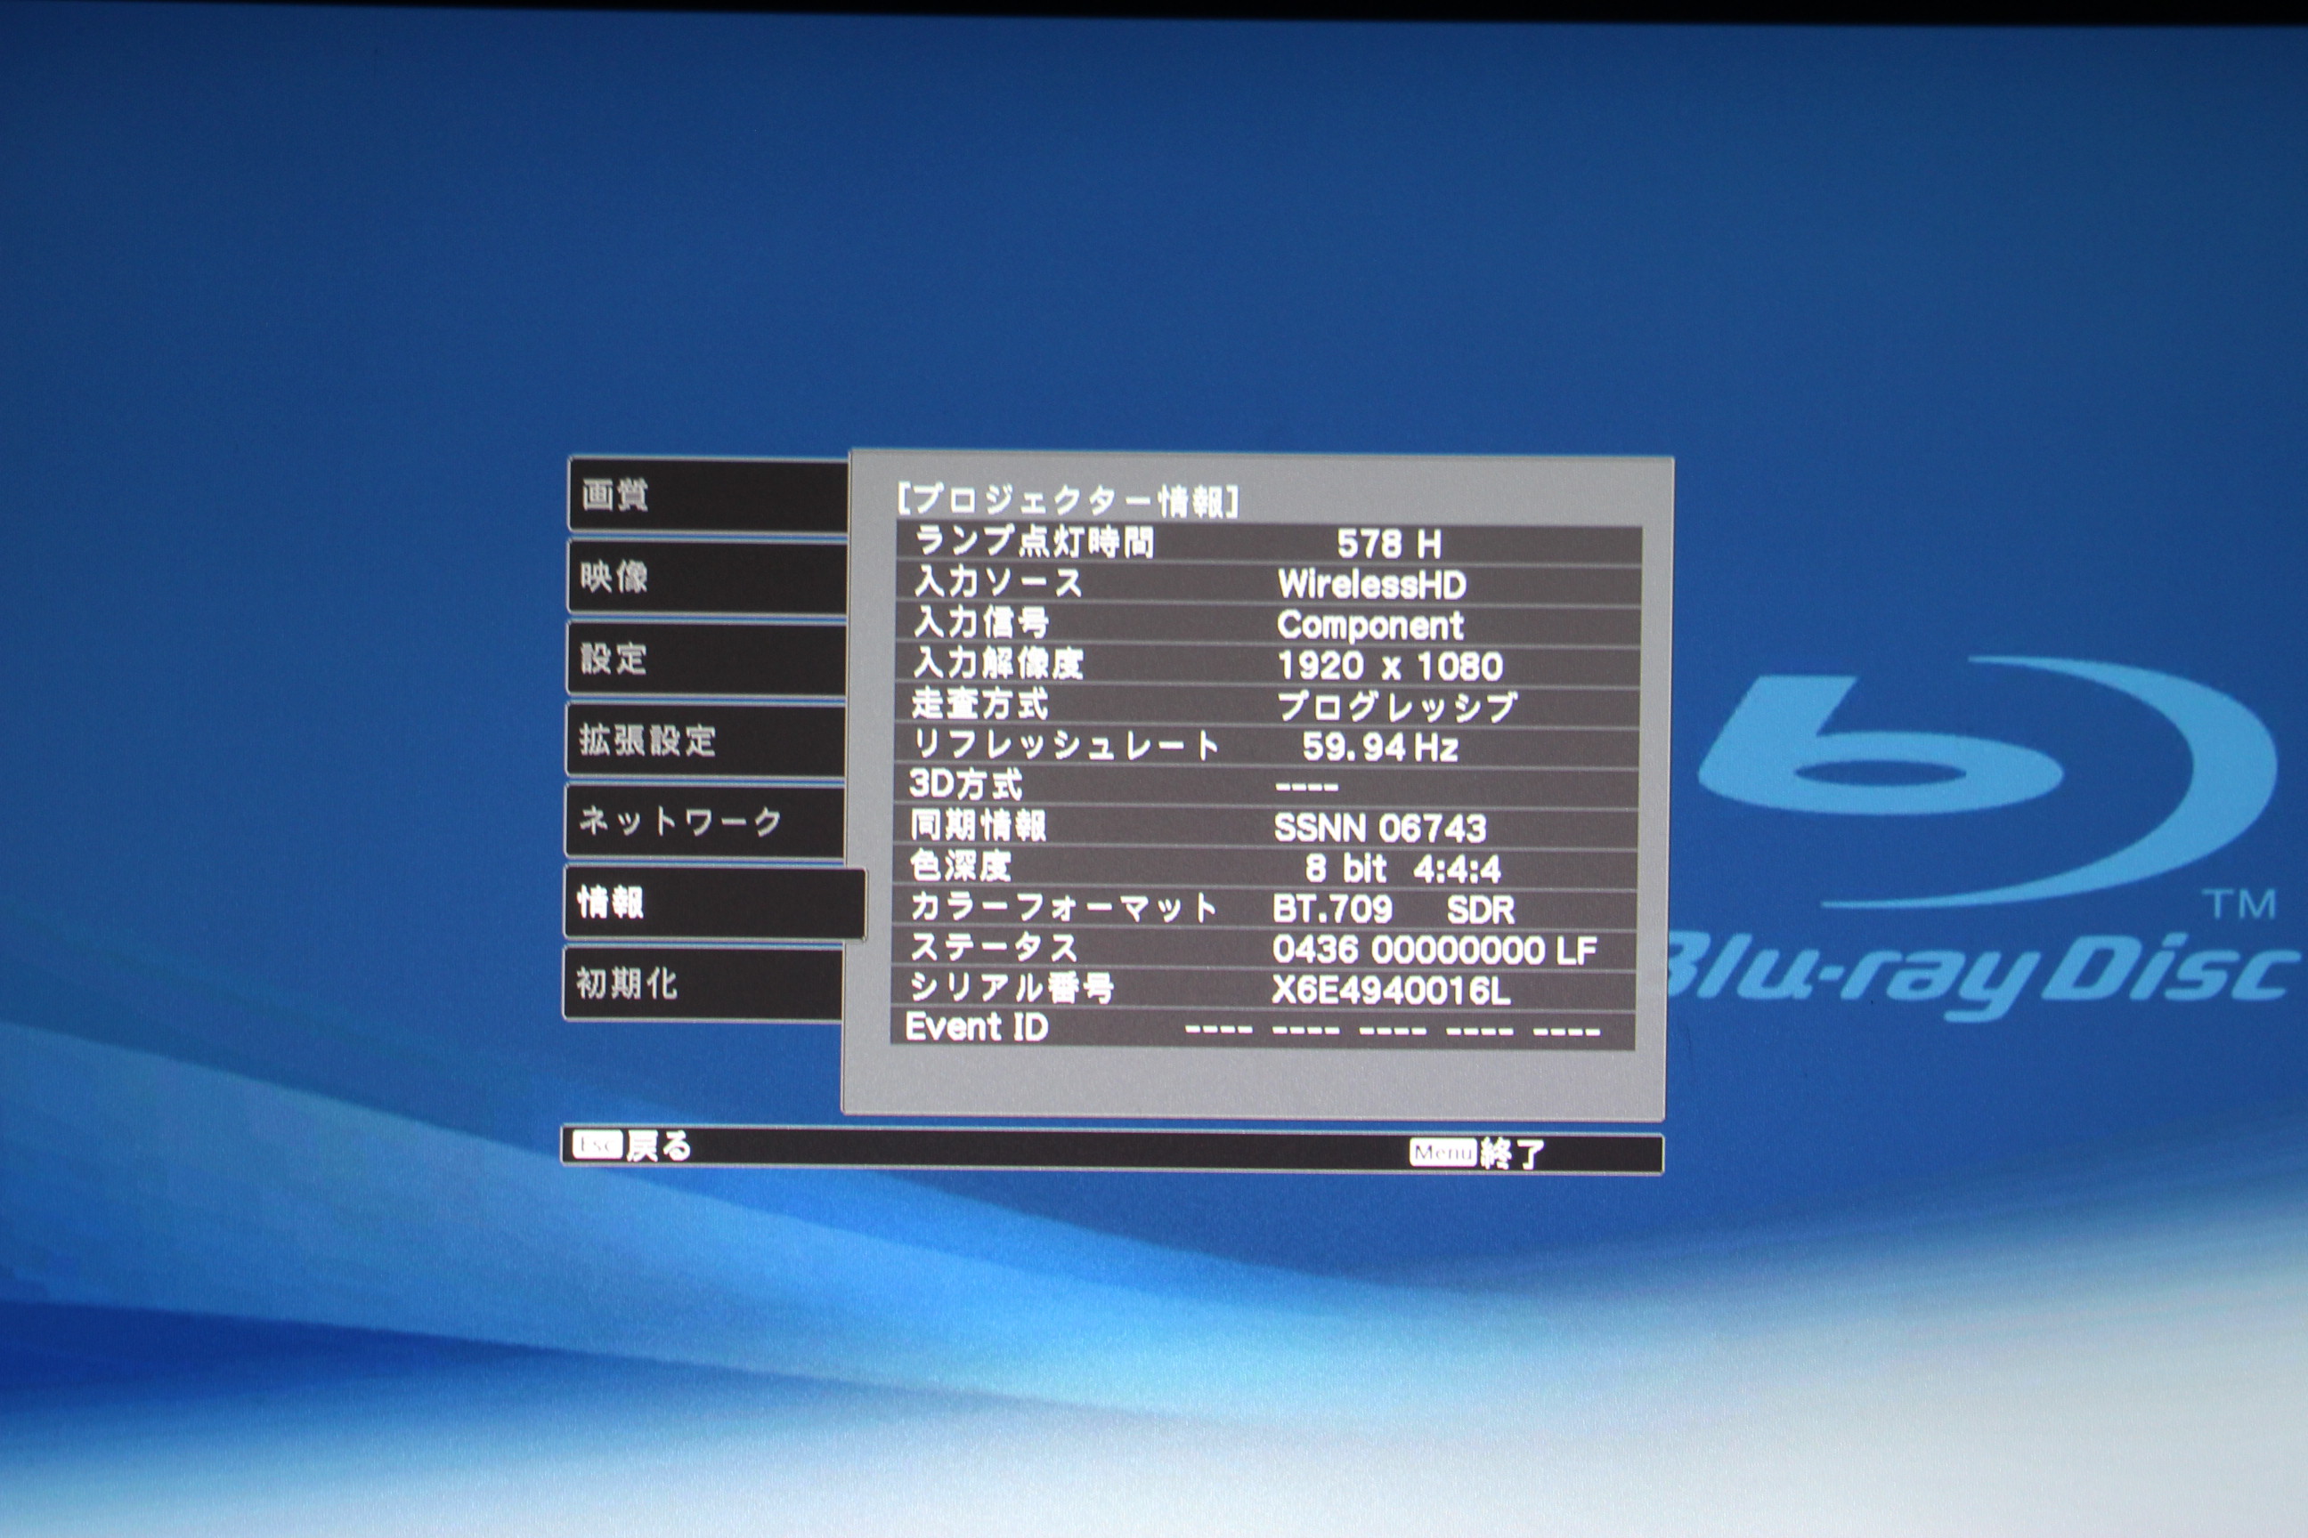The height and width of the screenshot is (1538, 2308).
Task: Select the 同期情報 row label
Action: 979,826
